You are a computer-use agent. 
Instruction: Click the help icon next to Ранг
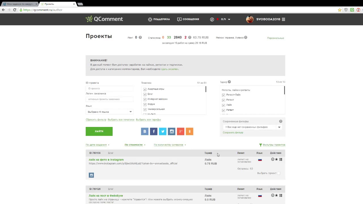click(x=140, y=37)
